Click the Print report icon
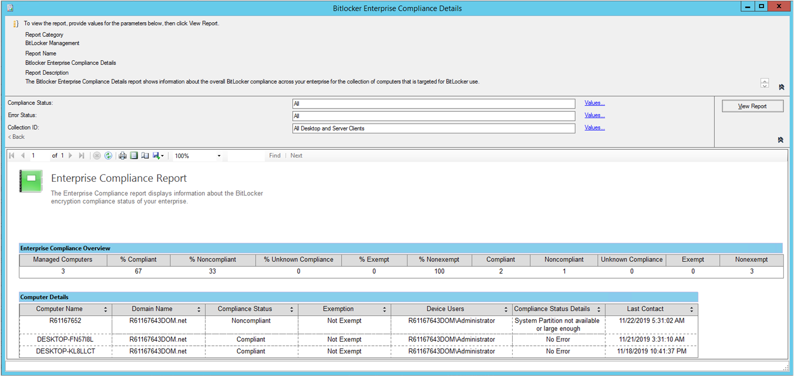Screen dimensions: 794x376 pyautogui.click(x=122, y=156)
